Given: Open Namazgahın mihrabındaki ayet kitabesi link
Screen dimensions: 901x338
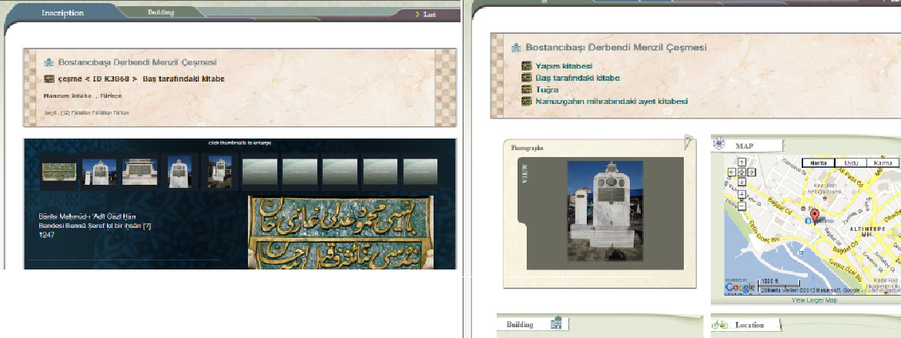Looking at the screenshot, I should click(611, 101).
